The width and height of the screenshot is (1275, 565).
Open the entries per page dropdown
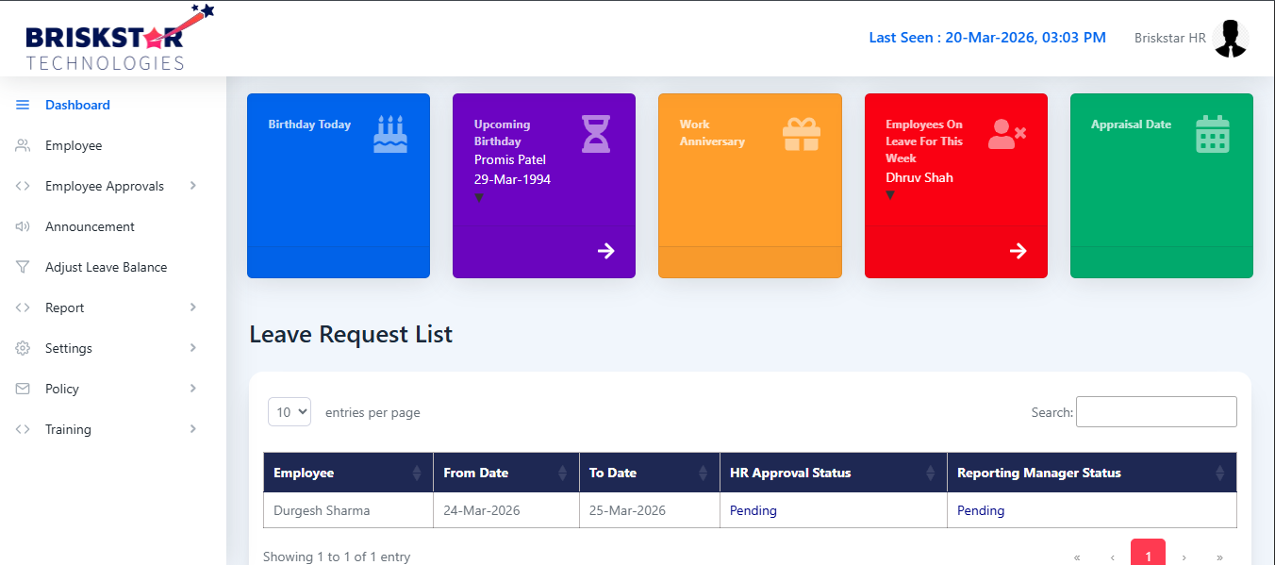[290, 412]
